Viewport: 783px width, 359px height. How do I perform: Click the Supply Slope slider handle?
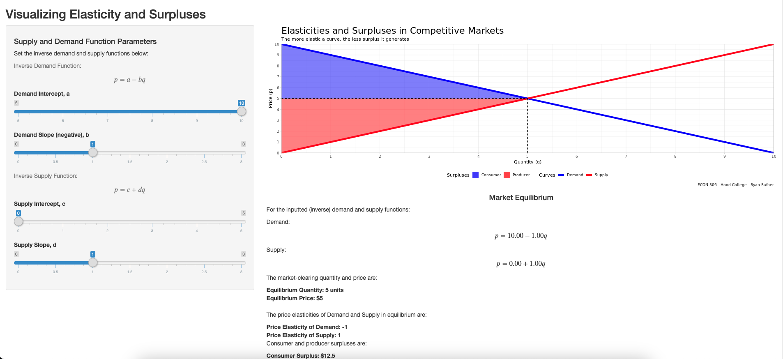click(x=93, y=262)
